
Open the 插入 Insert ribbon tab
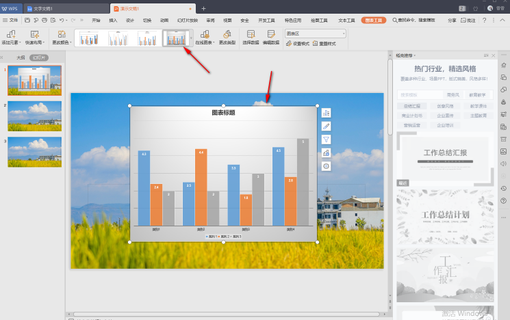(113, 21)
